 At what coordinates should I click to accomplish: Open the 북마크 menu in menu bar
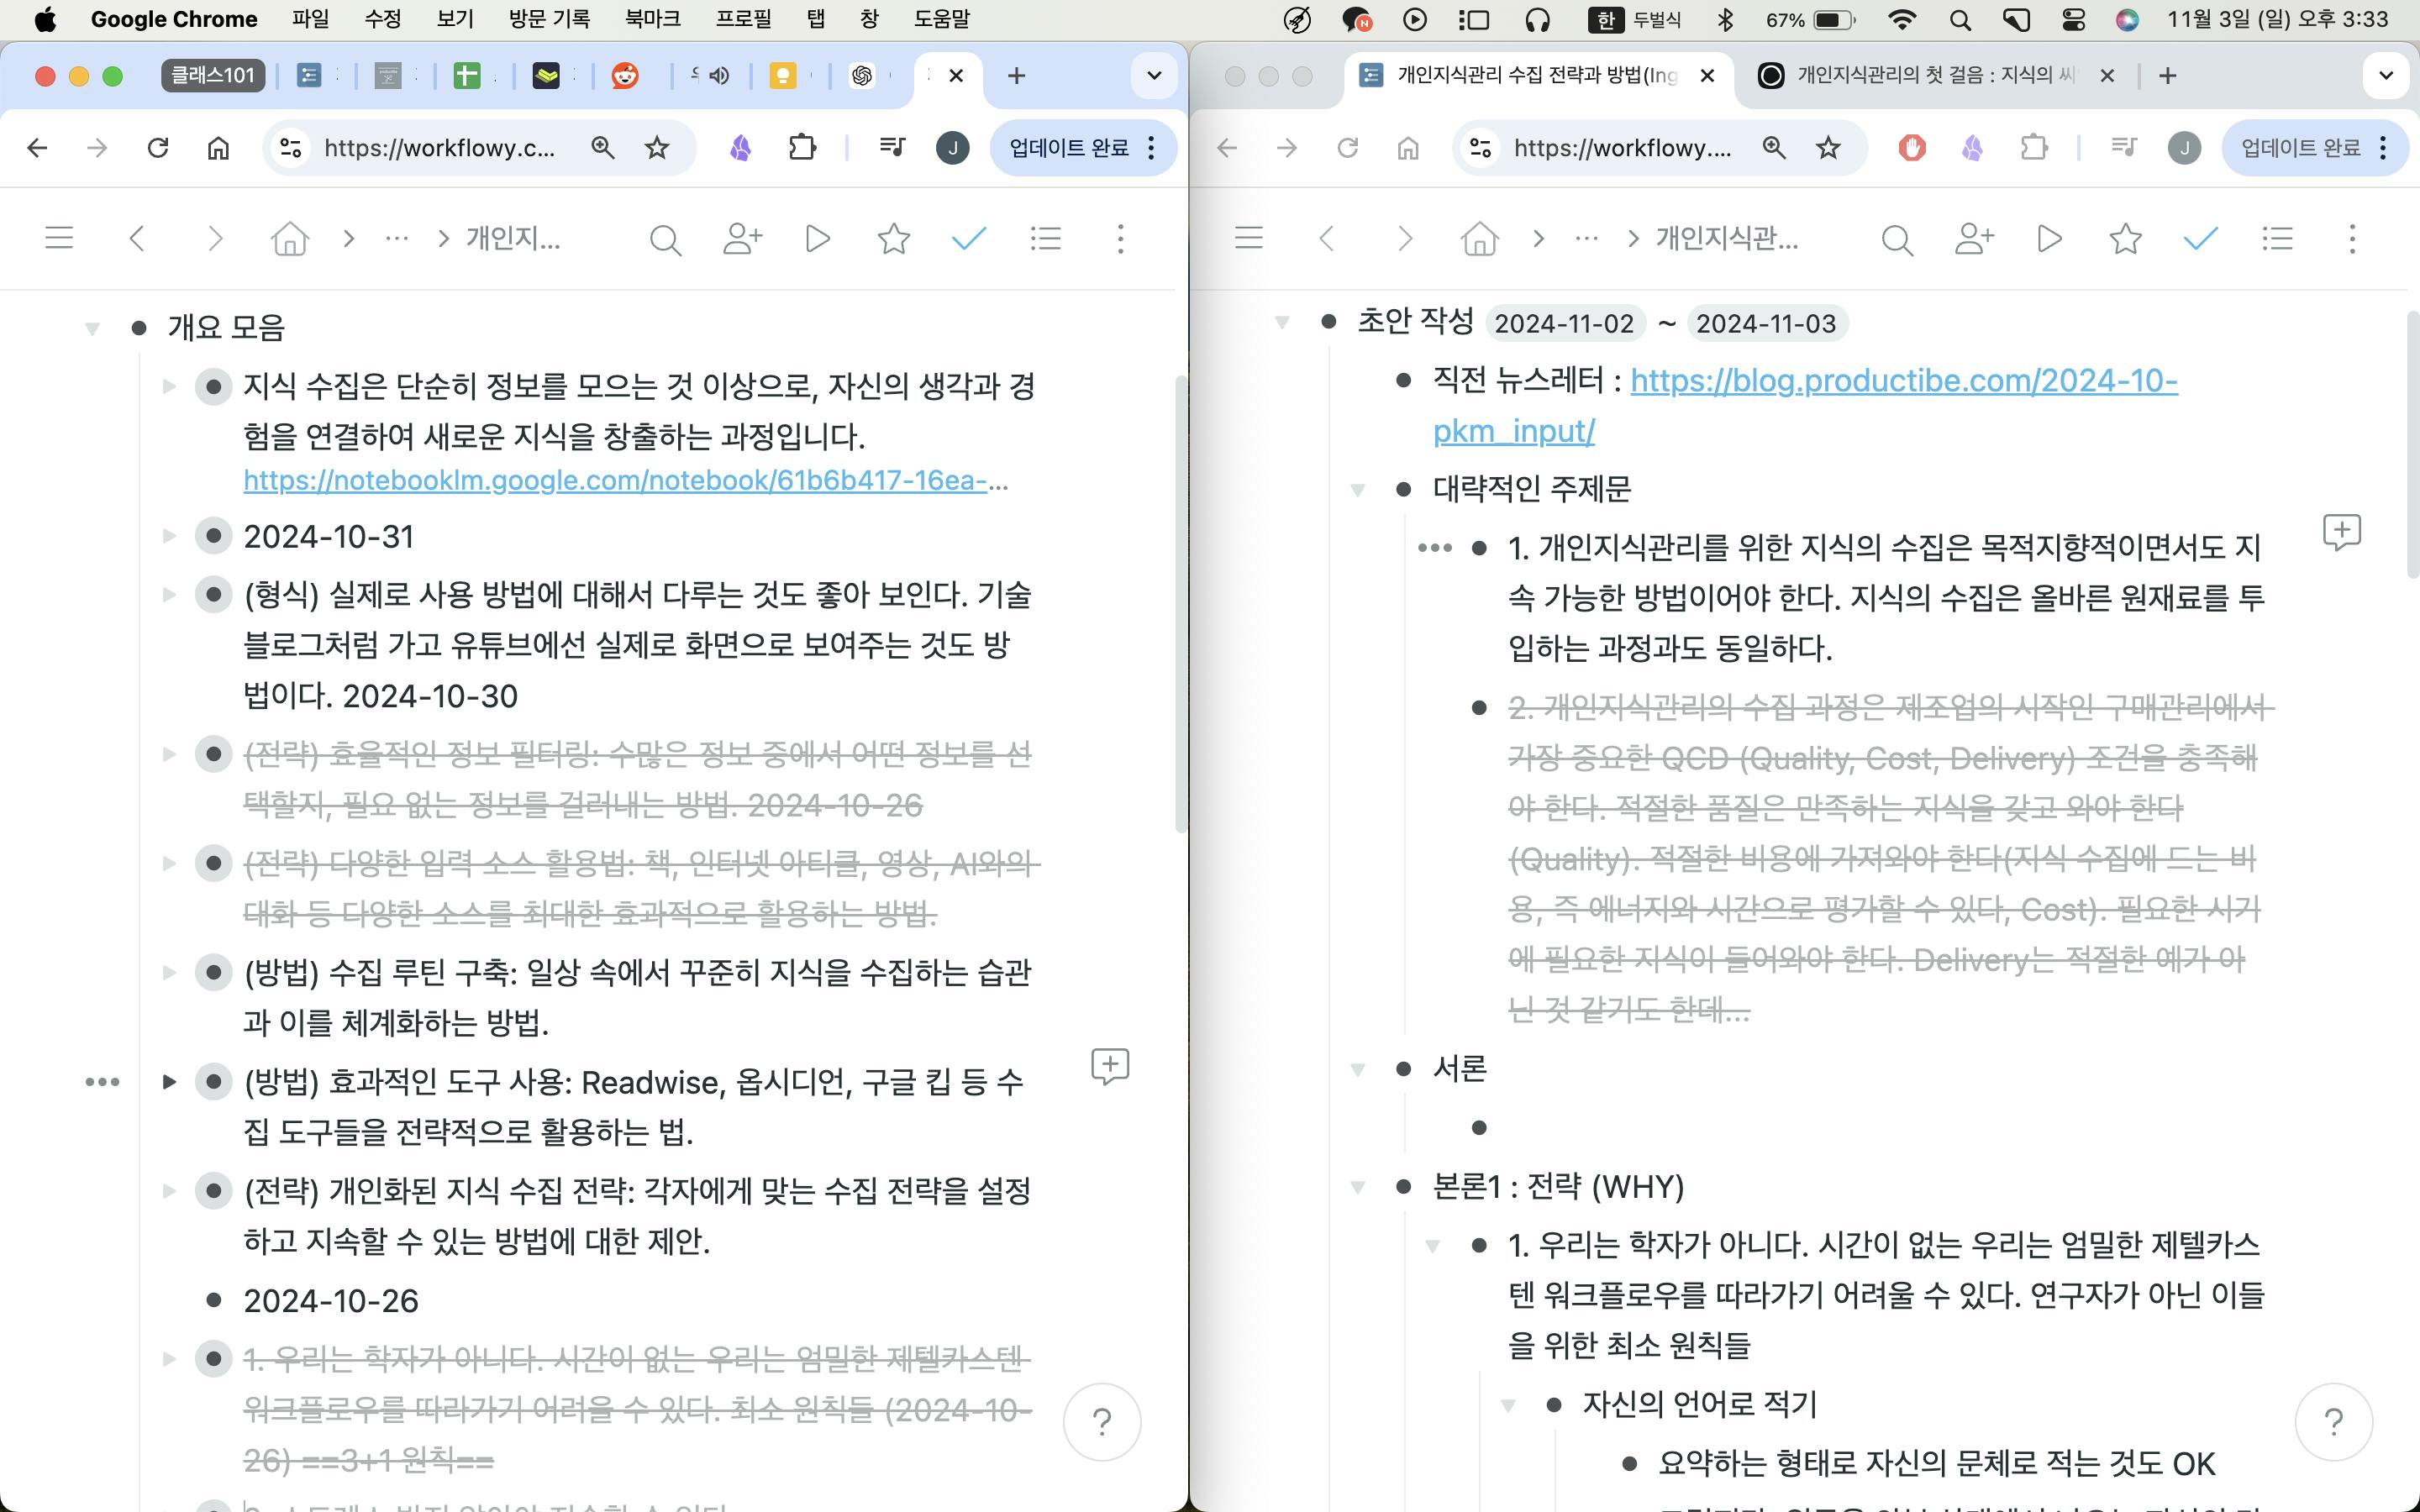[652, 19]
